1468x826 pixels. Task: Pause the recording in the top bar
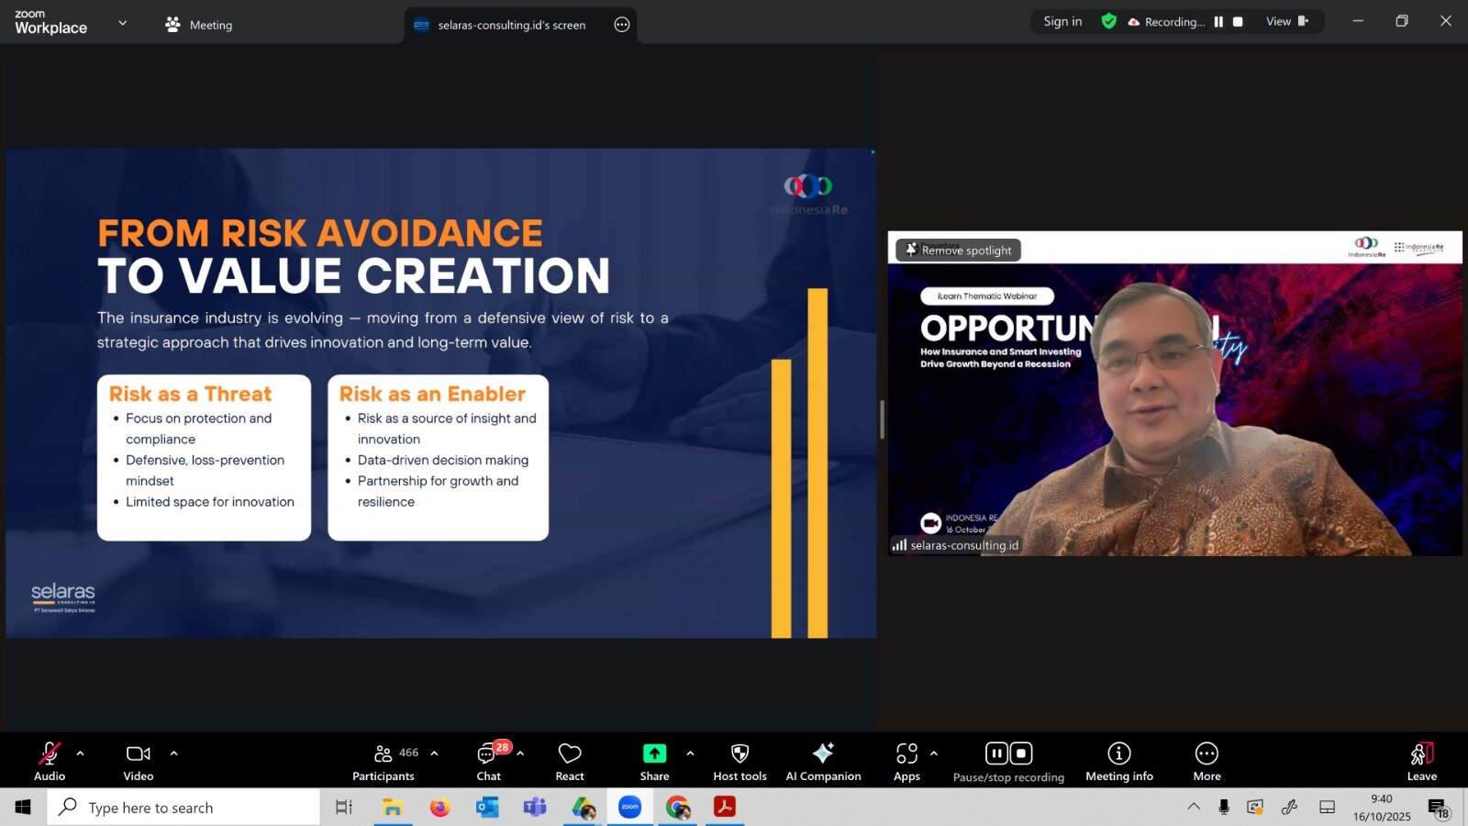coord(1218,22)
